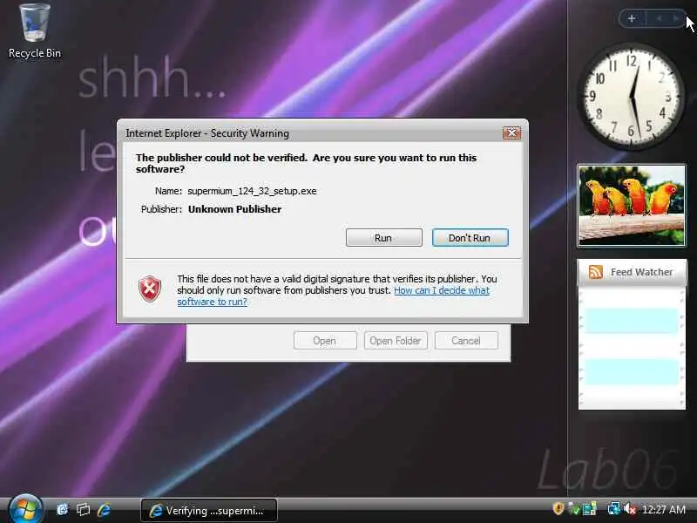Add a gadget with the sidebar plus button
The height and width of the screenshot is (523, 697).
(631, 18)
